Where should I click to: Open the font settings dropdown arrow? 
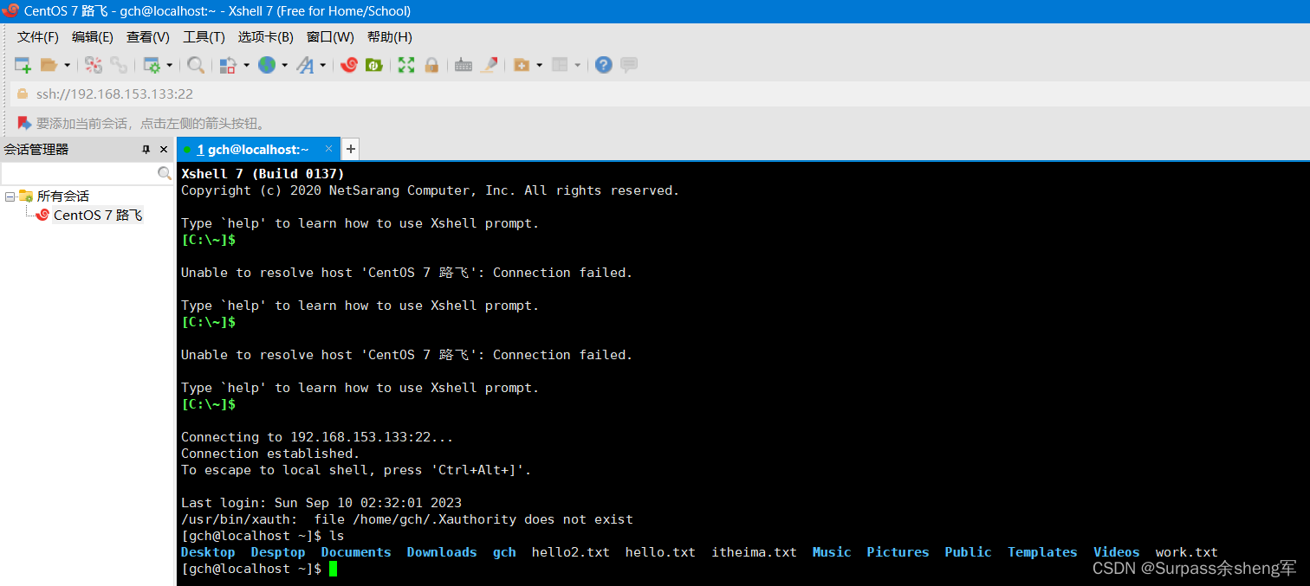pyautogui.click(x=324, y=65)
